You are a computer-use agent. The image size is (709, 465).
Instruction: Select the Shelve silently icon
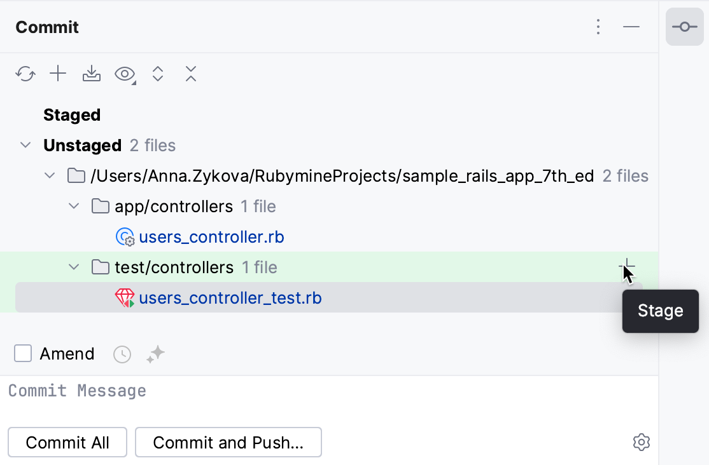point(91,74)
